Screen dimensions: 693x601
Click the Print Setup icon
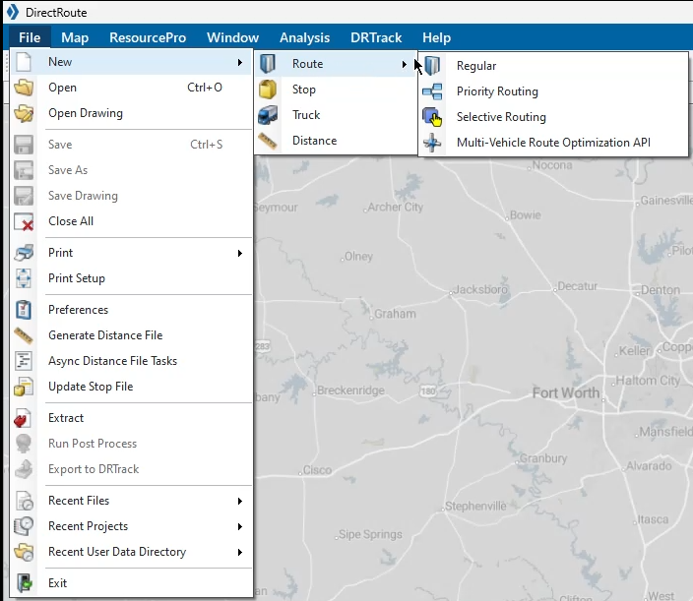pos(24,278)
